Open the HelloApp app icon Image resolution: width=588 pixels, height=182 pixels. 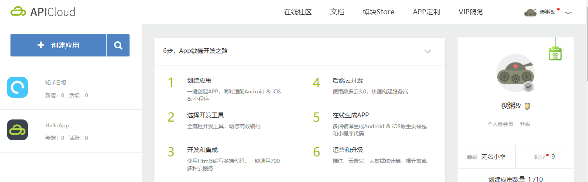17,130
